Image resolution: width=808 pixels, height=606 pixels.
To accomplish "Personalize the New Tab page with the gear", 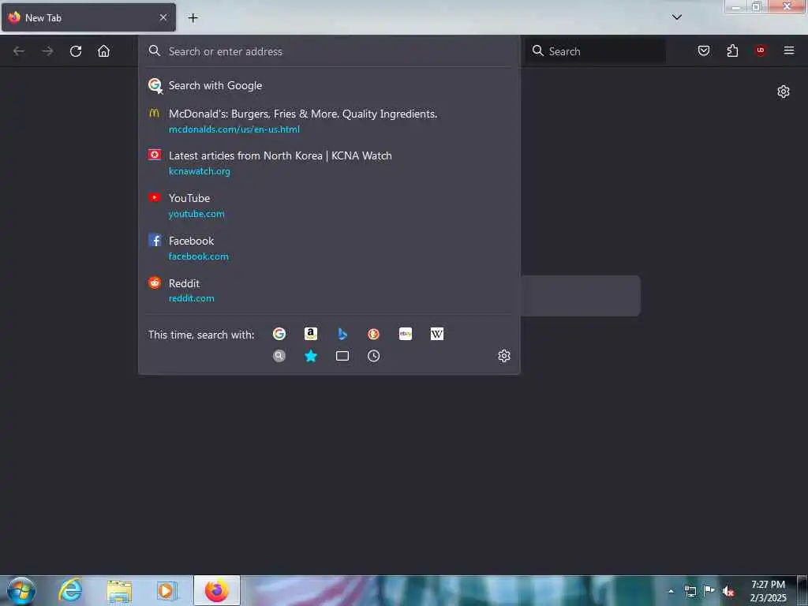I will point(784,92).
